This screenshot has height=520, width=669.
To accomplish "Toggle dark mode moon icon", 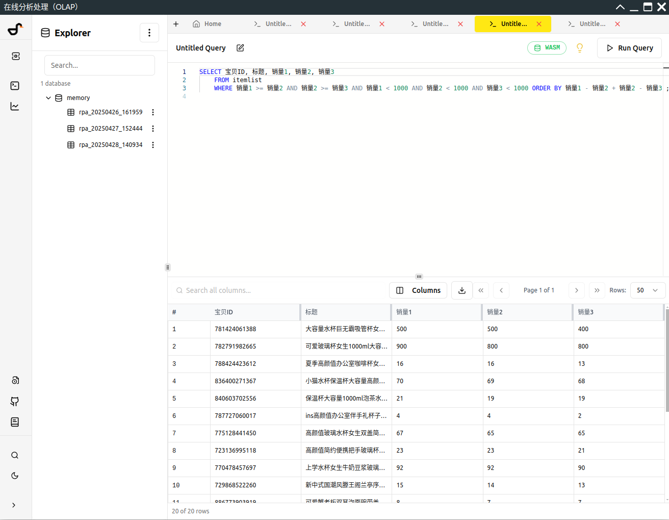I will (15, 476).
